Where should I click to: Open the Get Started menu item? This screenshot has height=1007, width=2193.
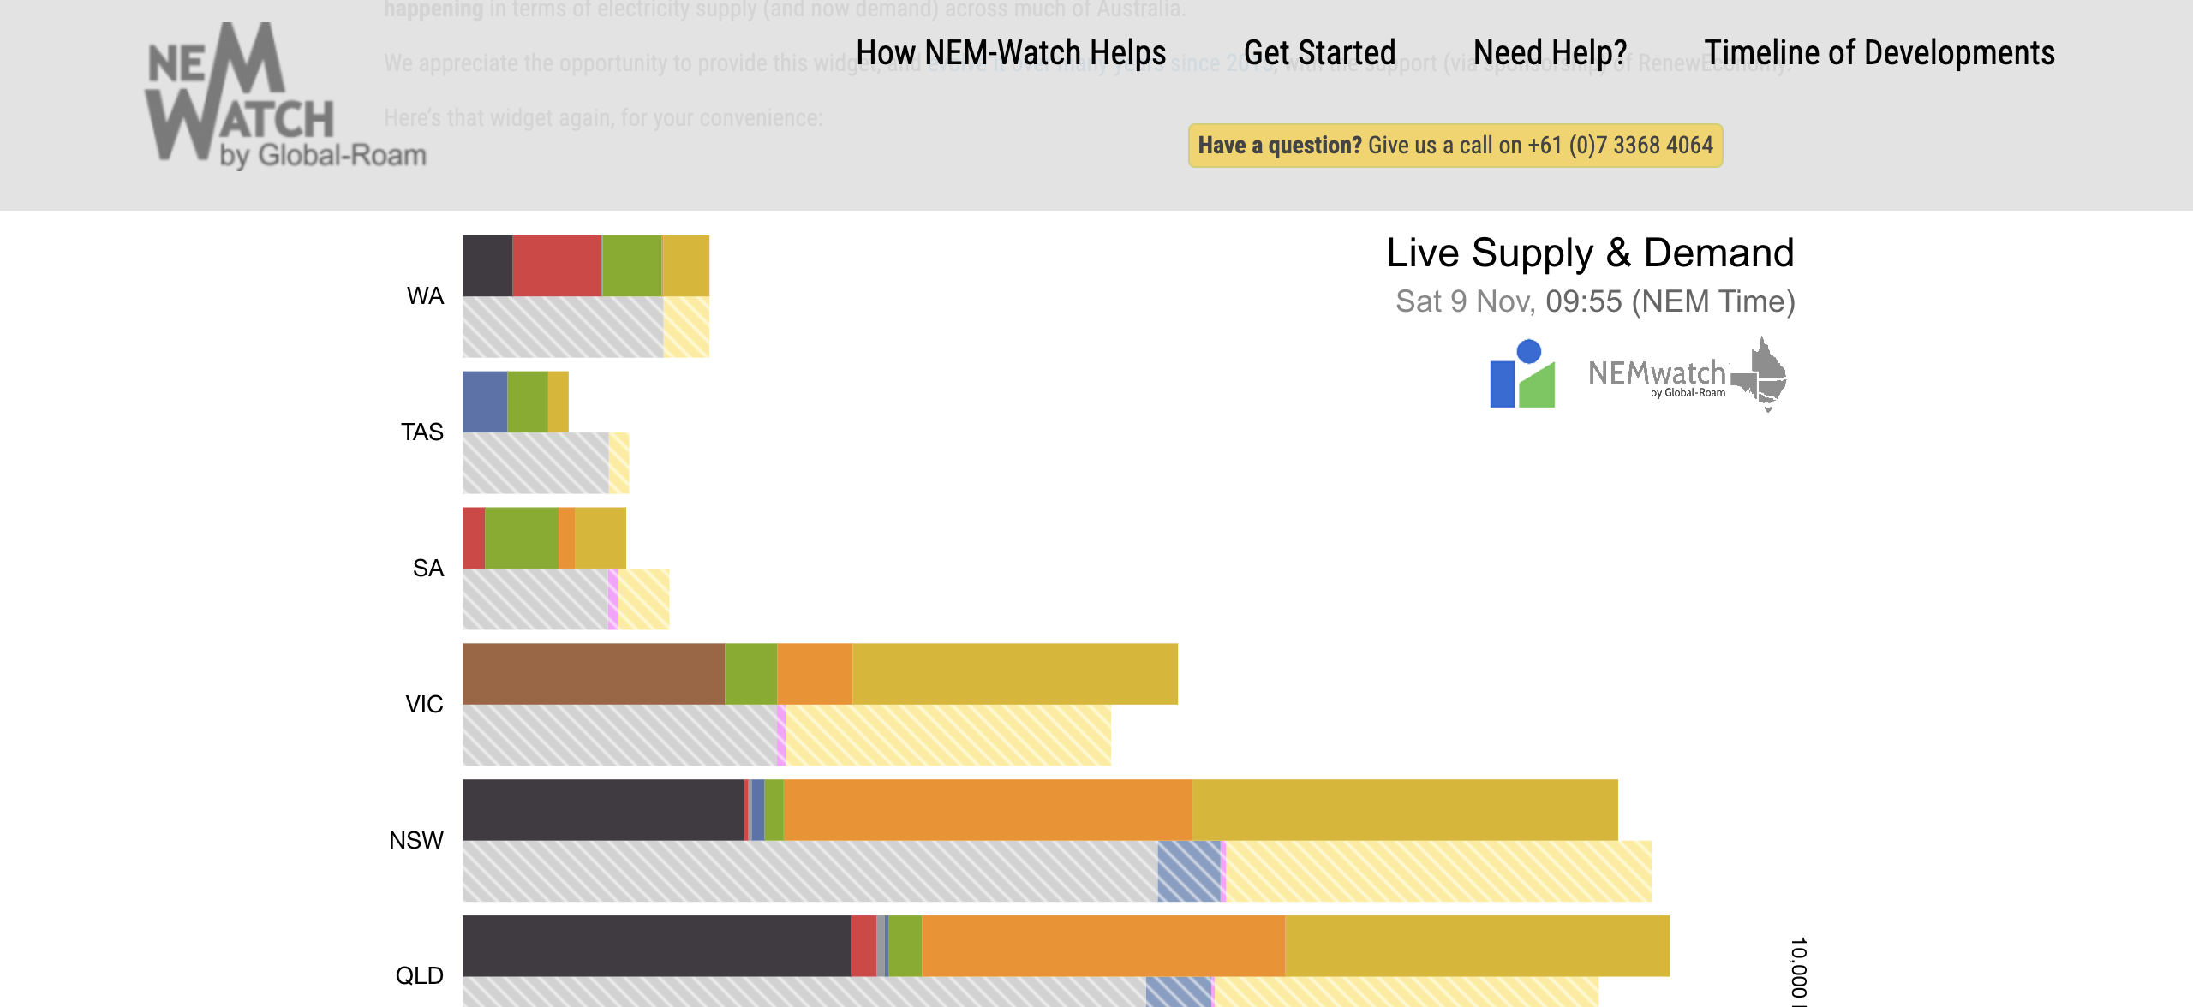point(1319,53)
